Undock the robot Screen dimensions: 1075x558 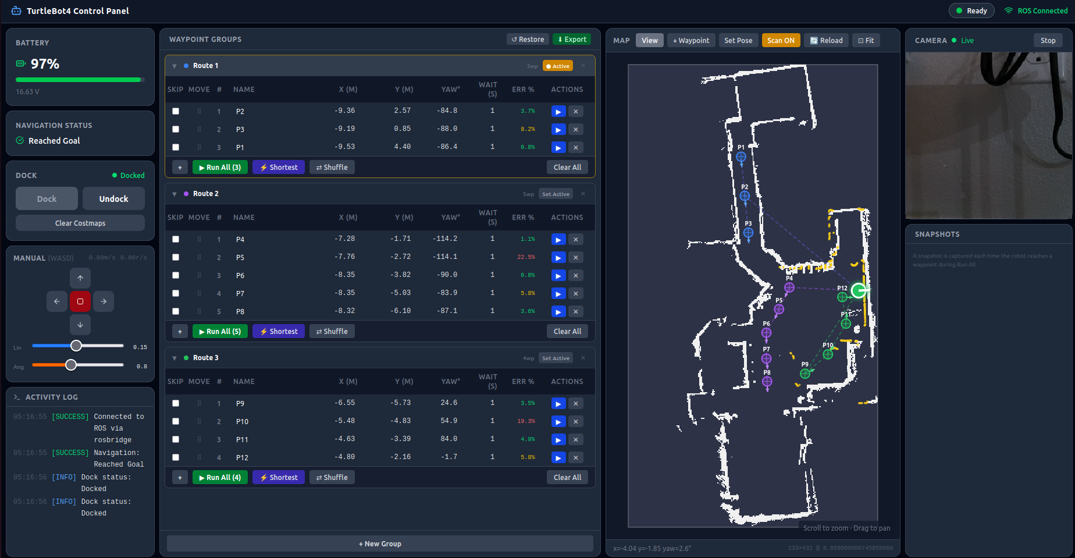[x=113, y=199]
